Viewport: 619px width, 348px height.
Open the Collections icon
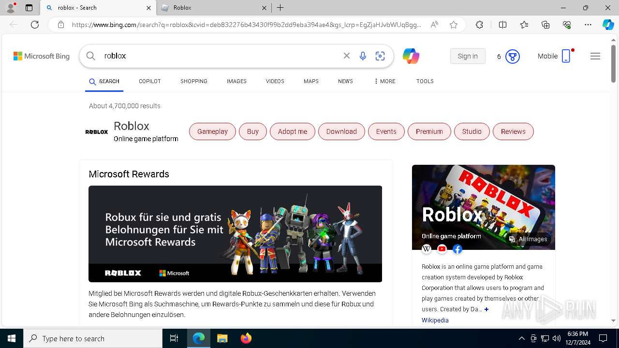click(x=545, y=25)
